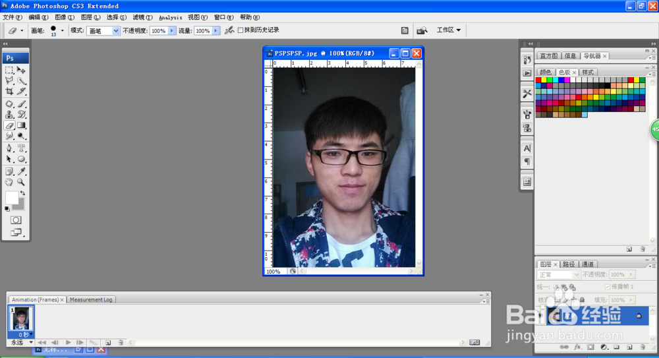
Task: Add a layer style via fx button
Action: coord(577,347)
